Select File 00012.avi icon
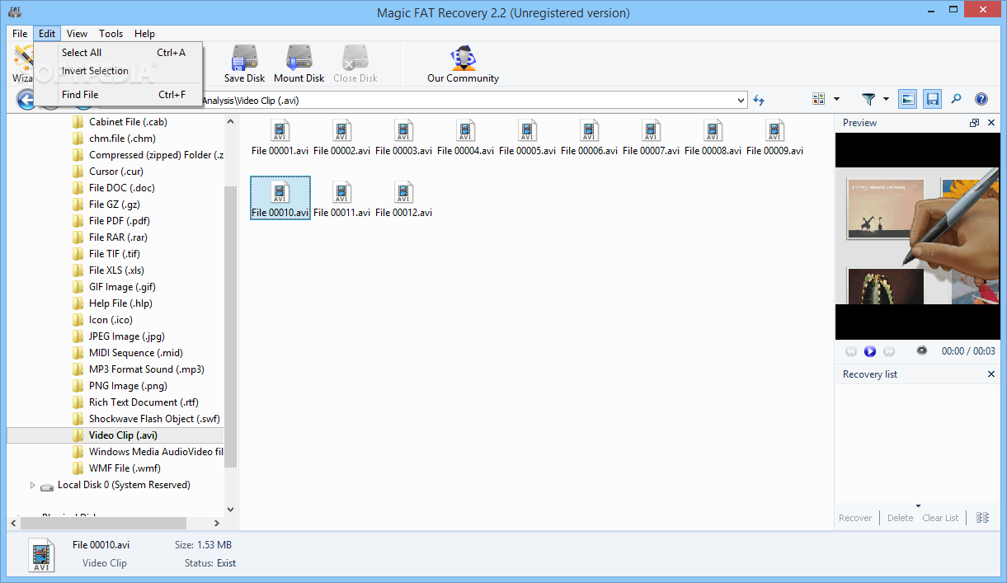 (403, 193)
